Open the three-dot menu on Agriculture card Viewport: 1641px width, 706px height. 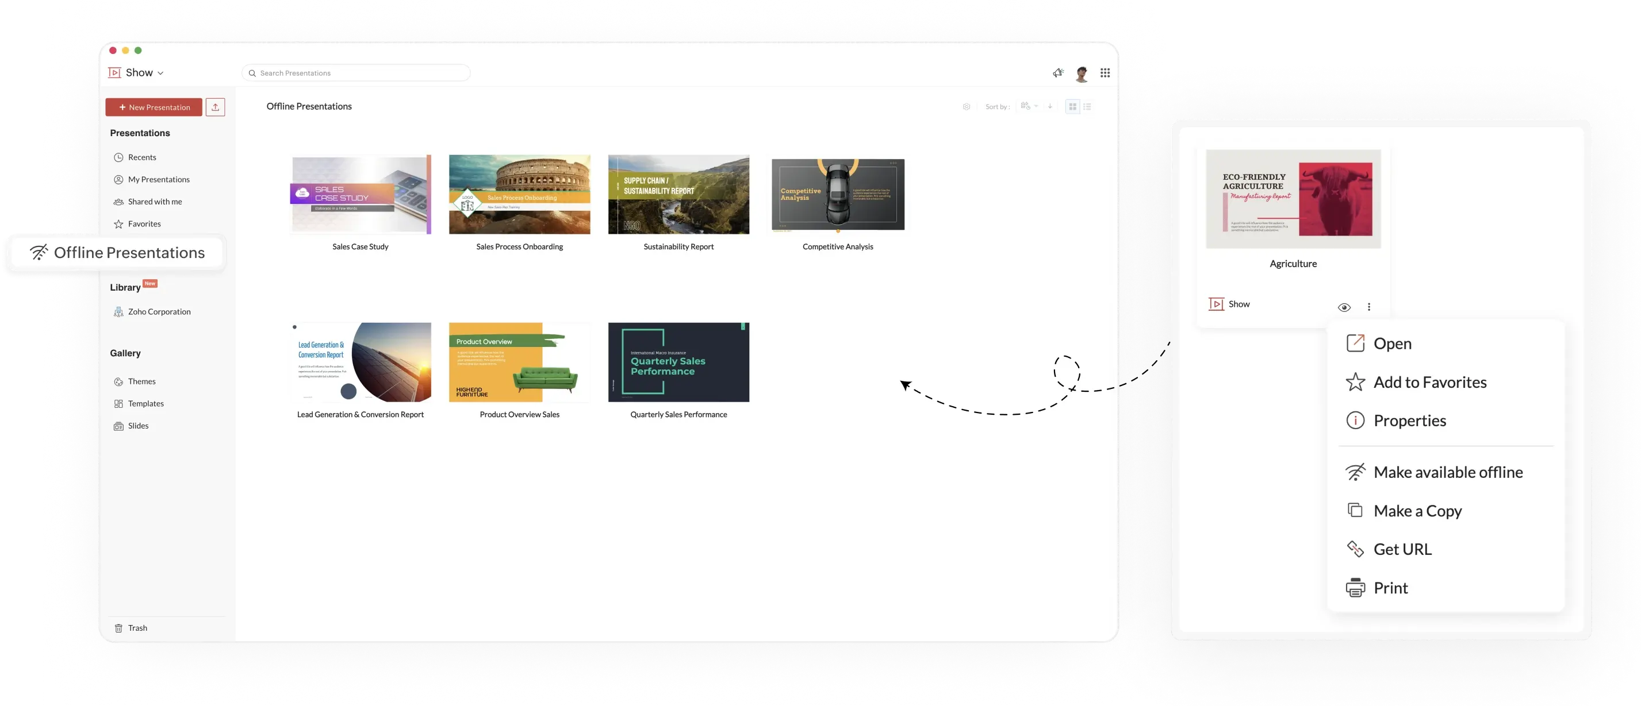coord(1368,307)
